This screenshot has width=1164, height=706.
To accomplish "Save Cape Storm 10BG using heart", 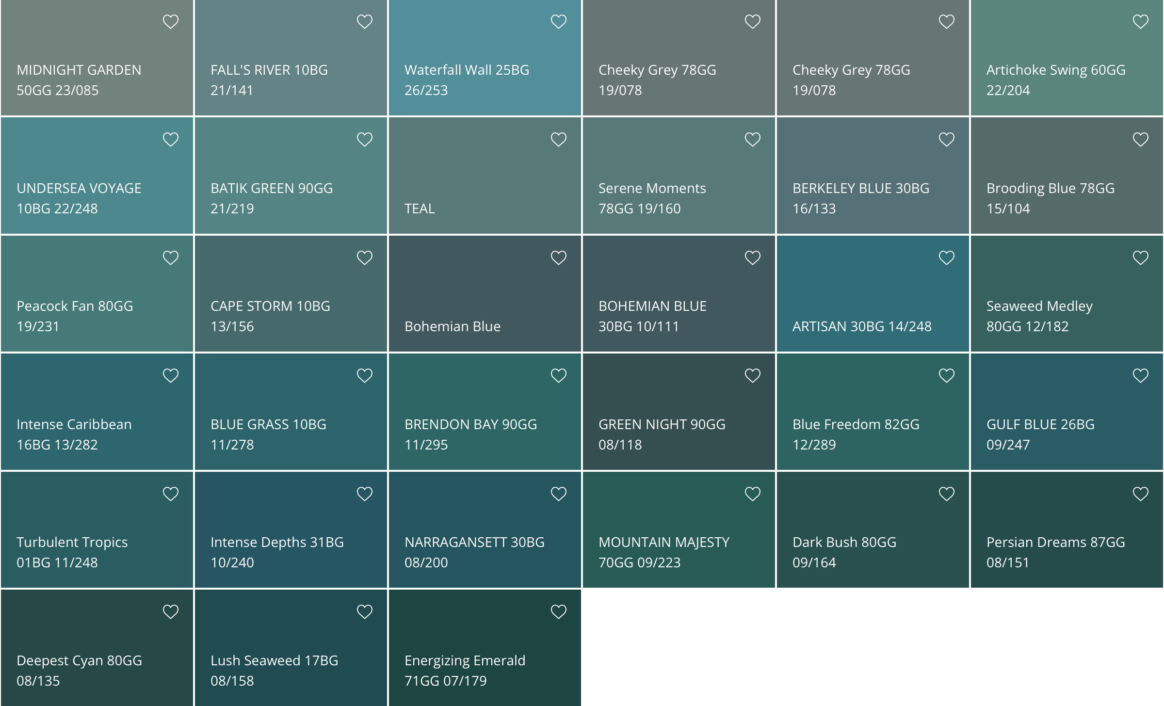I will tap(365, 258).
